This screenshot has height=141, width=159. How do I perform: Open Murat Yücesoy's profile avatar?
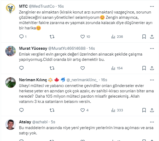[x=11, y=51]
